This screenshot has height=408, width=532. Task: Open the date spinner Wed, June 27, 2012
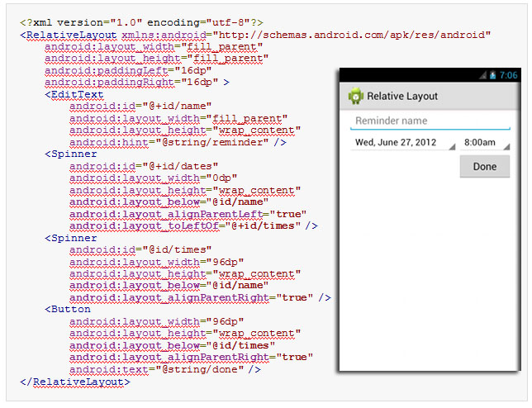[403, 143]
